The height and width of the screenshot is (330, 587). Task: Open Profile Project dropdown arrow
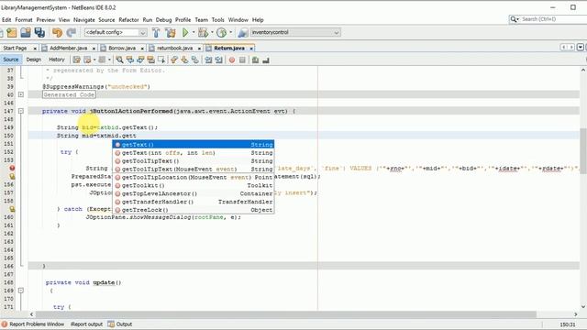[x=230, y=32]
